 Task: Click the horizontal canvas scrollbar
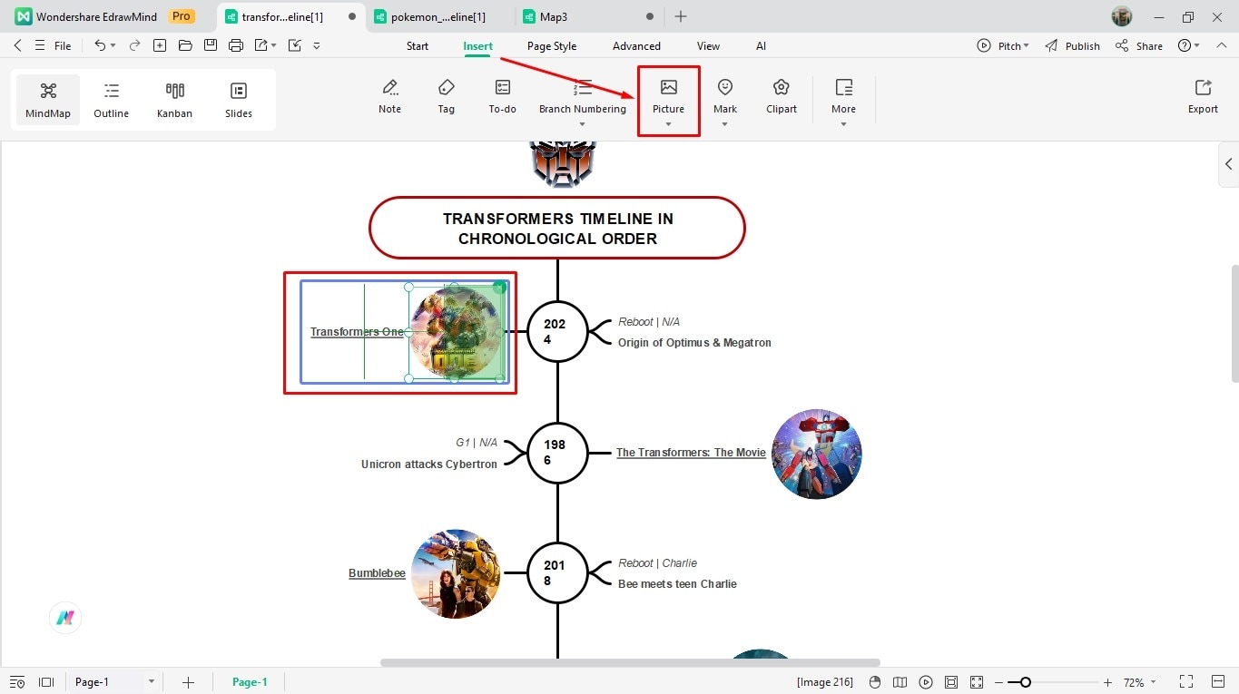pyautogui.click(x=630, y=662)
